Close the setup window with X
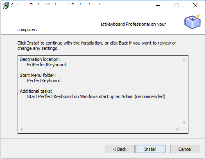Viewport: 206px width, 159px height. pos(195,5)
